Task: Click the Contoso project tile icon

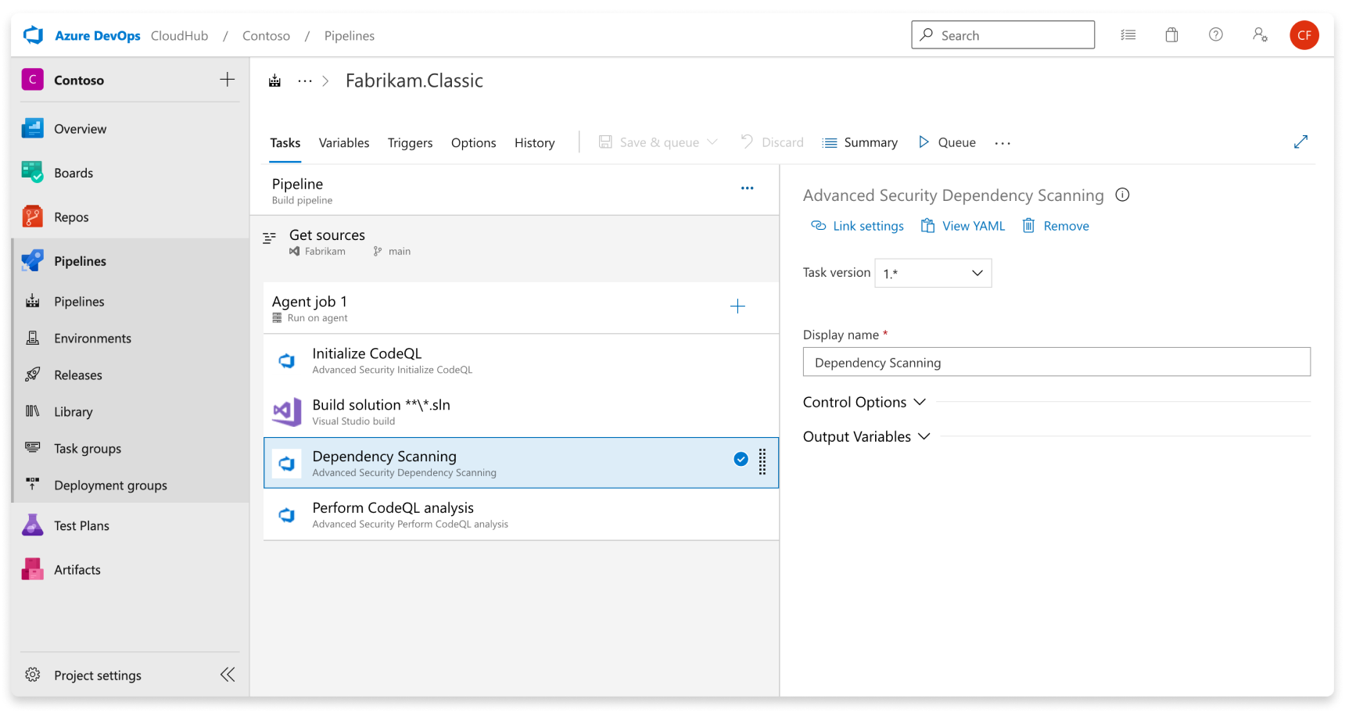Action: point(32,79)
